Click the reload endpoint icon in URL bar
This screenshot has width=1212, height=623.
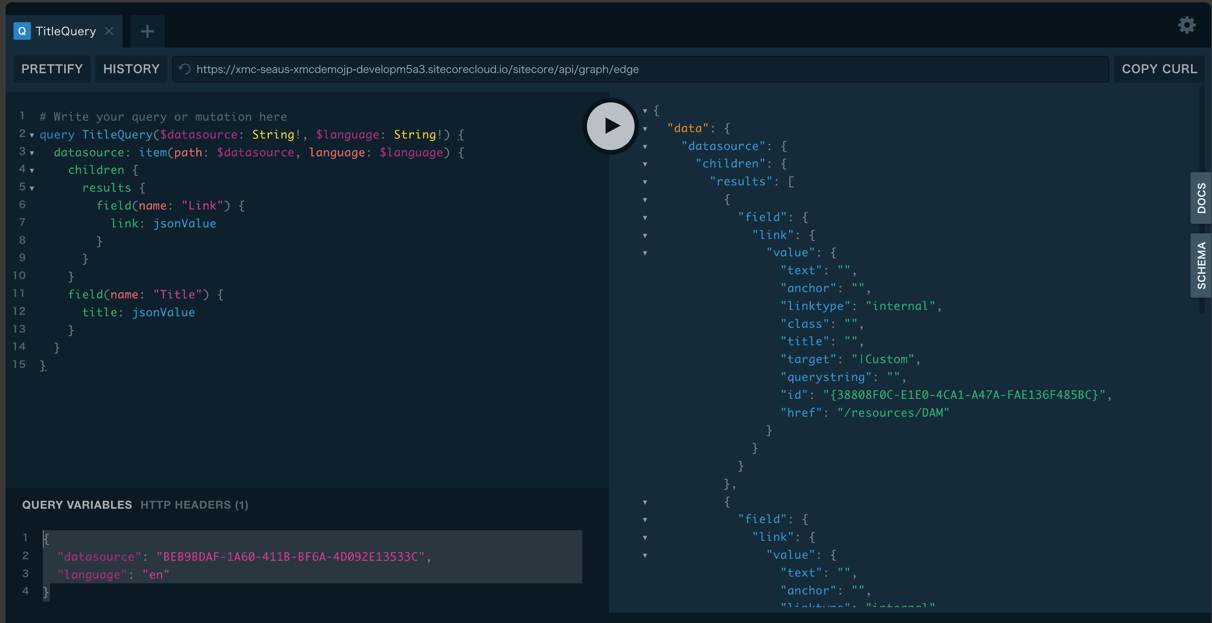pyautogui.click(x=185, y=69)
